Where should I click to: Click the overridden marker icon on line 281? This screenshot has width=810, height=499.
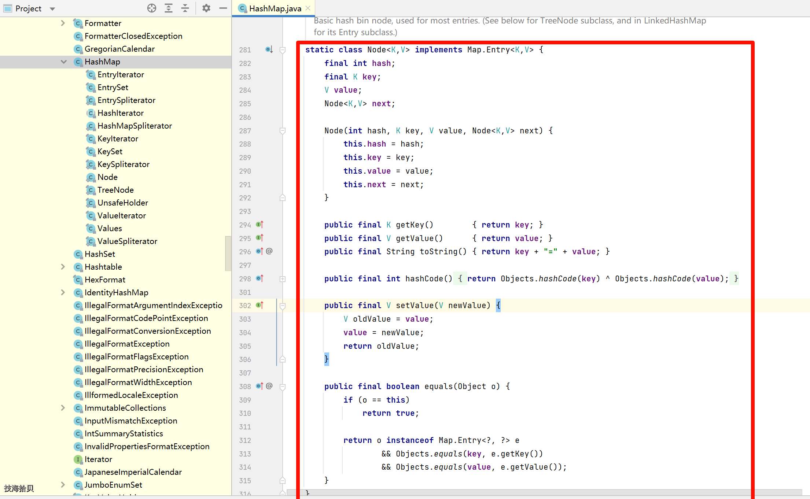(269, 49)
